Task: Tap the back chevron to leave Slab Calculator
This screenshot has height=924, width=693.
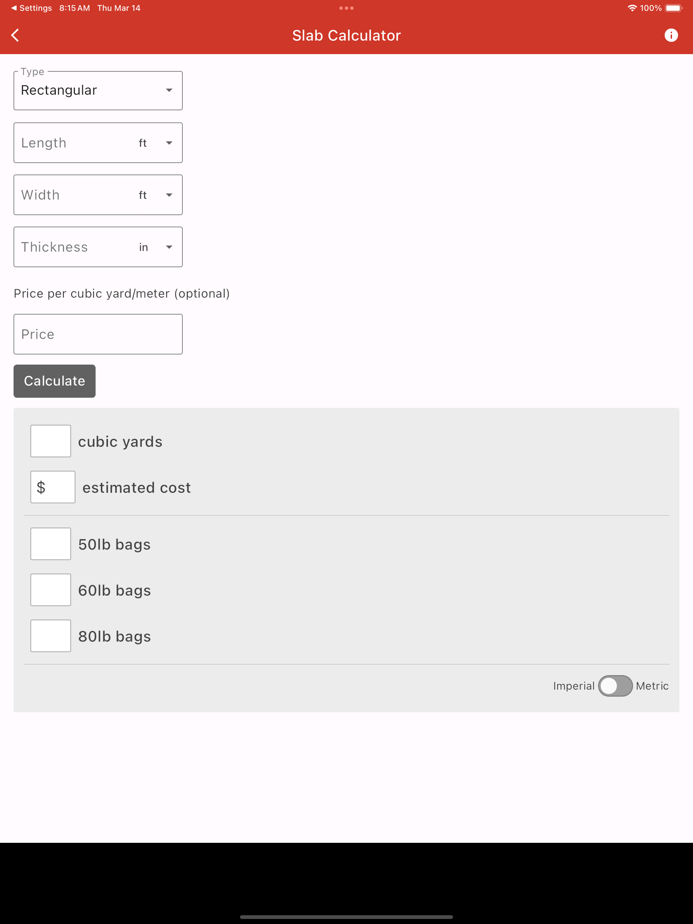Action: 15,35
